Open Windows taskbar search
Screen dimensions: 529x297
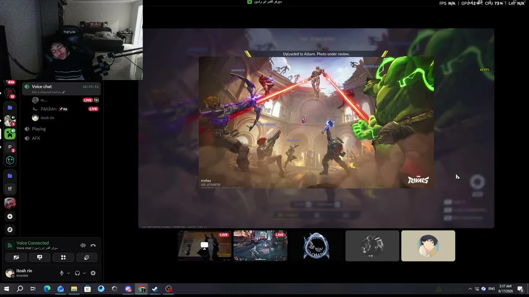pos(19,289)
